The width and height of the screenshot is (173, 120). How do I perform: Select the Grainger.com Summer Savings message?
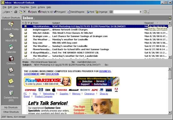click(x=95, y=36)
